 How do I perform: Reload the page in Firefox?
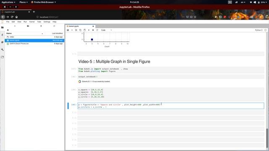coord(12,17)
